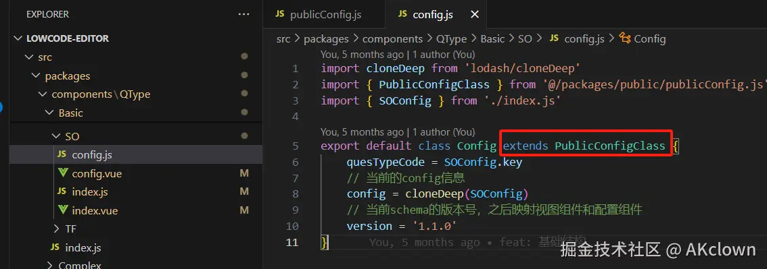Click the modified M badge beside config.vue
Viewport: 767px width, 269px height.
click(x=244, y=173)
